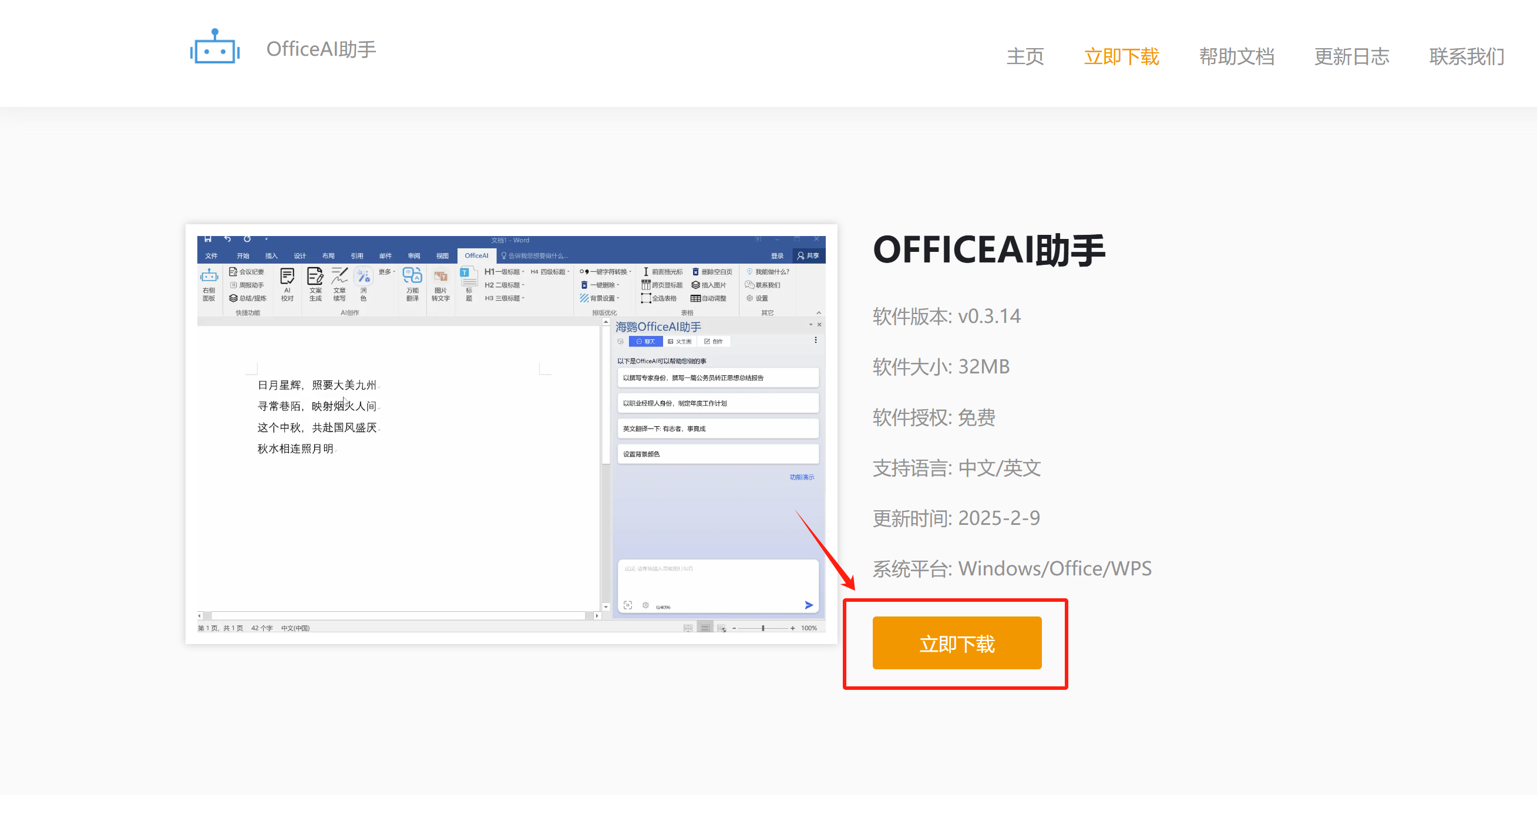The width and height of the screenshot is (1537, 839).
Task: Click the 更新时间: 2025-2-9 text
Action: tap(957, 518)
